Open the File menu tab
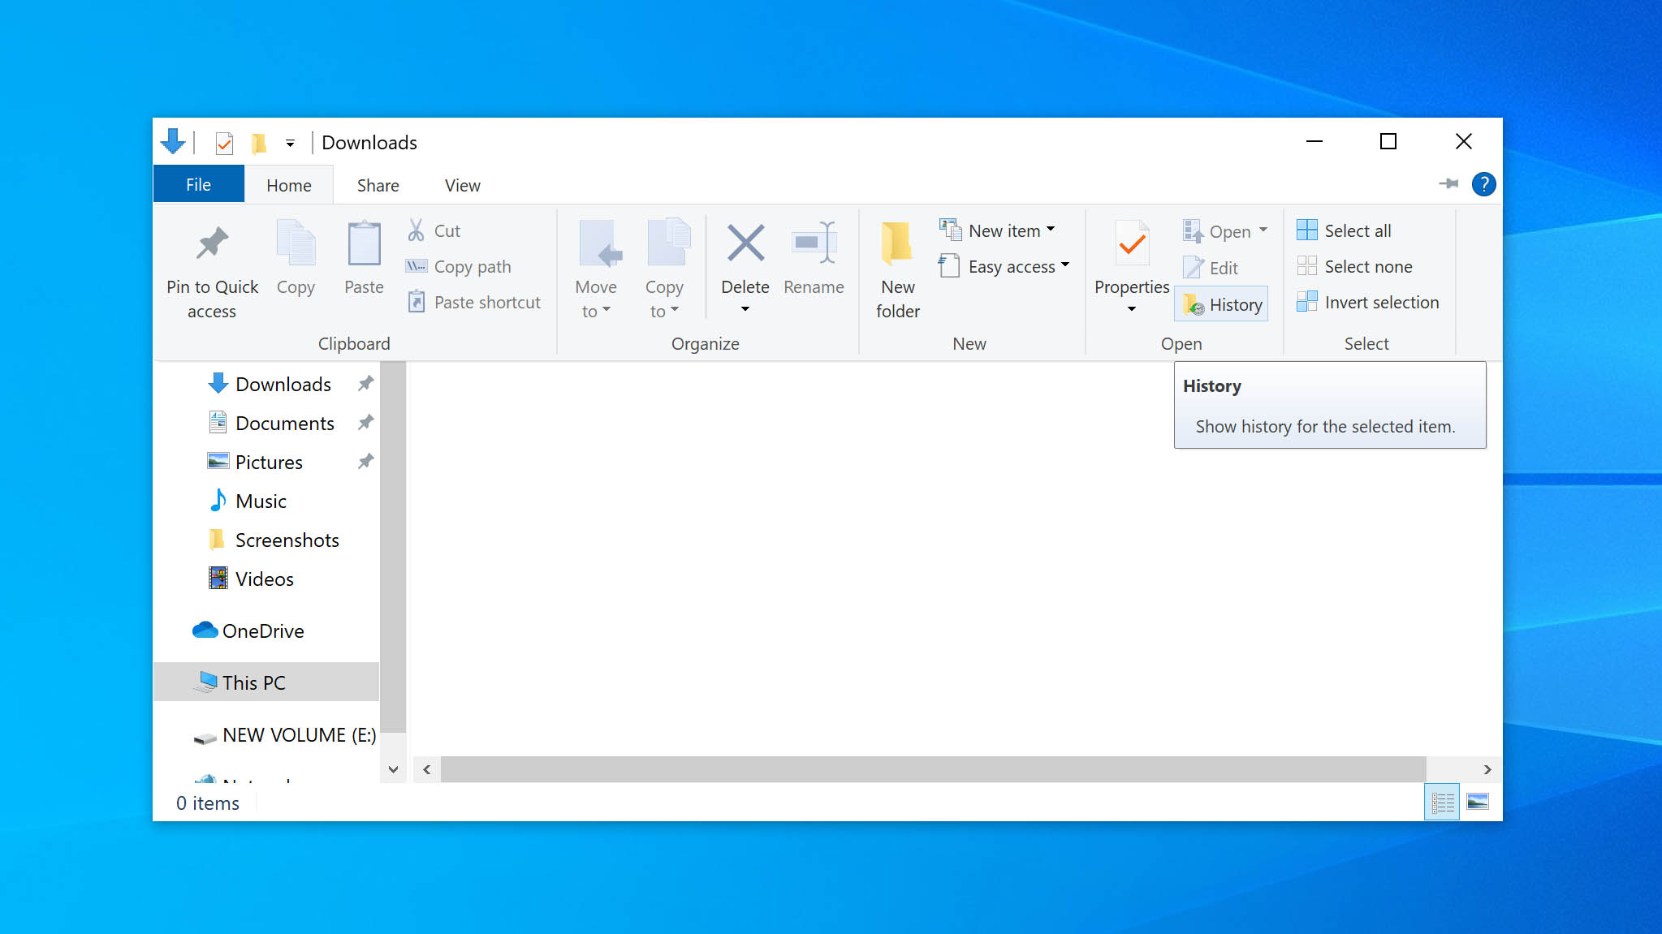1662x934 pixels. tap(198, 184)
